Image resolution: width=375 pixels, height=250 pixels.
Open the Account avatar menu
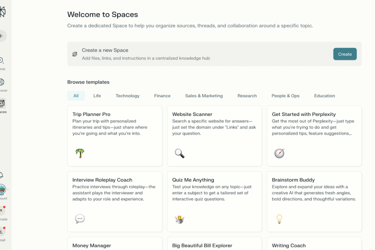click(2, 189)
